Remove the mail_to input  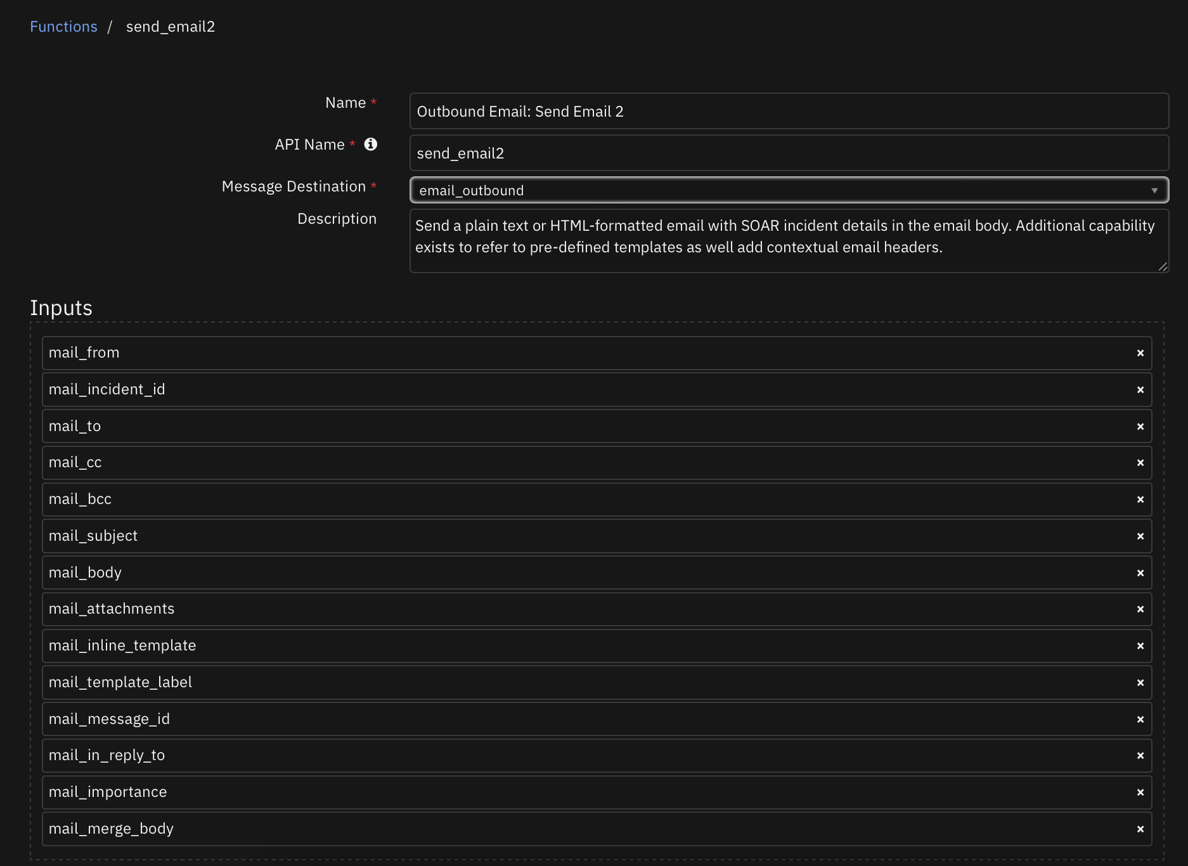(x=1140, y=427)
